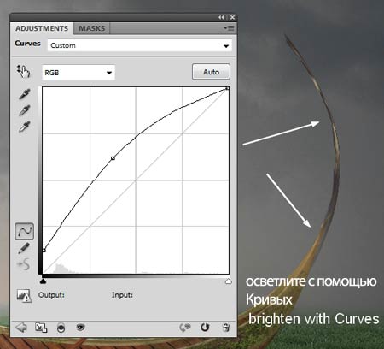Viewport: 384px width, 349px height.
Task: Click the Auto button
Action: 211,72
